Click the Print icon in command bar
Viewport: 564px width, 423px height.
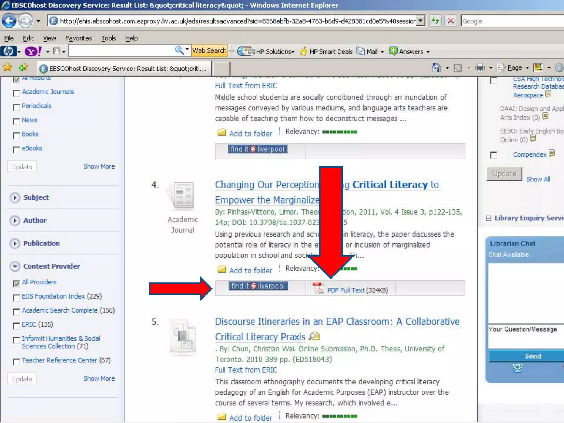coord(480,68)
